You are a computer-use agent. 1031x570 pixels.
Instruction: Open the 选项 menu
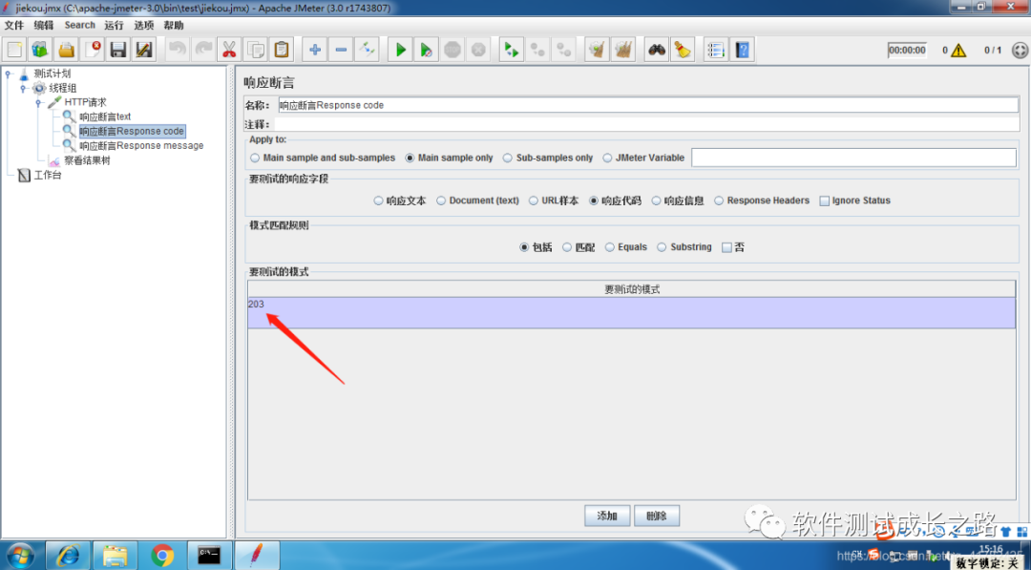144,25
